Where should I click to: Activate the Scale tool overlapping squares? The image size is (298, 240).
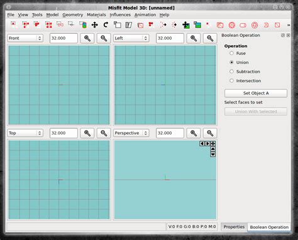click(118, 25)
